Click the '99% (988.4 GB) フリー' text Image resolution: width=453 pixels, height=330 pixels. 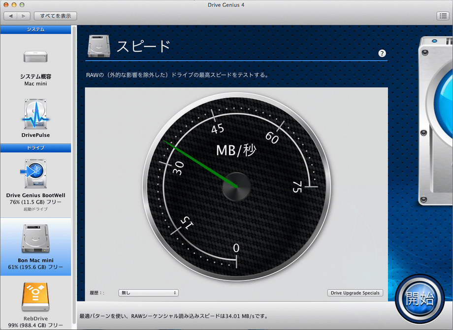pos(35,326)
